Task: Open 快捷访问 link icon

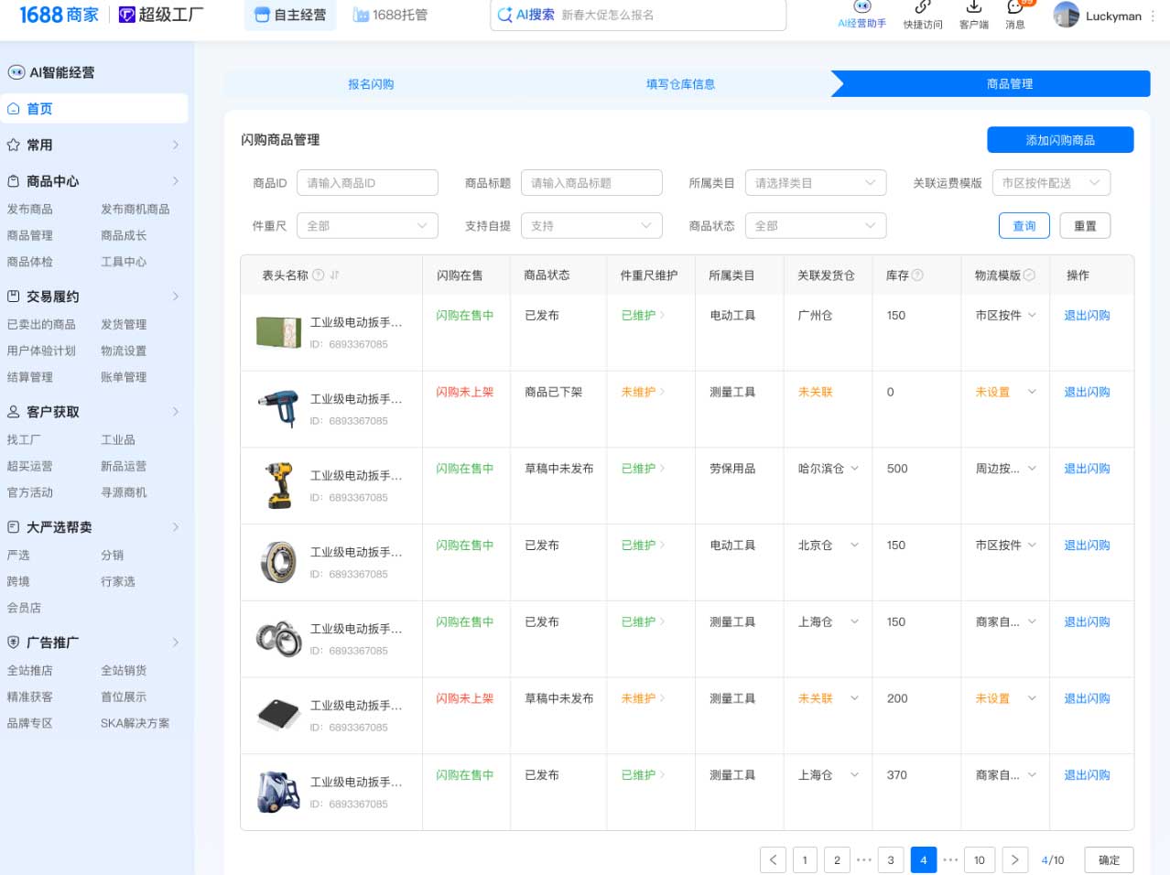Action: tap(923, 7)
